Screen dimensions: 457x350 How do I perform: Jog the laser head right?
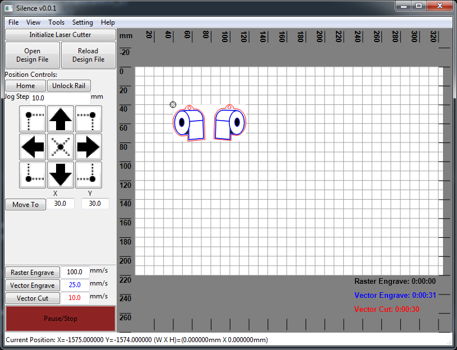(89, 147)
